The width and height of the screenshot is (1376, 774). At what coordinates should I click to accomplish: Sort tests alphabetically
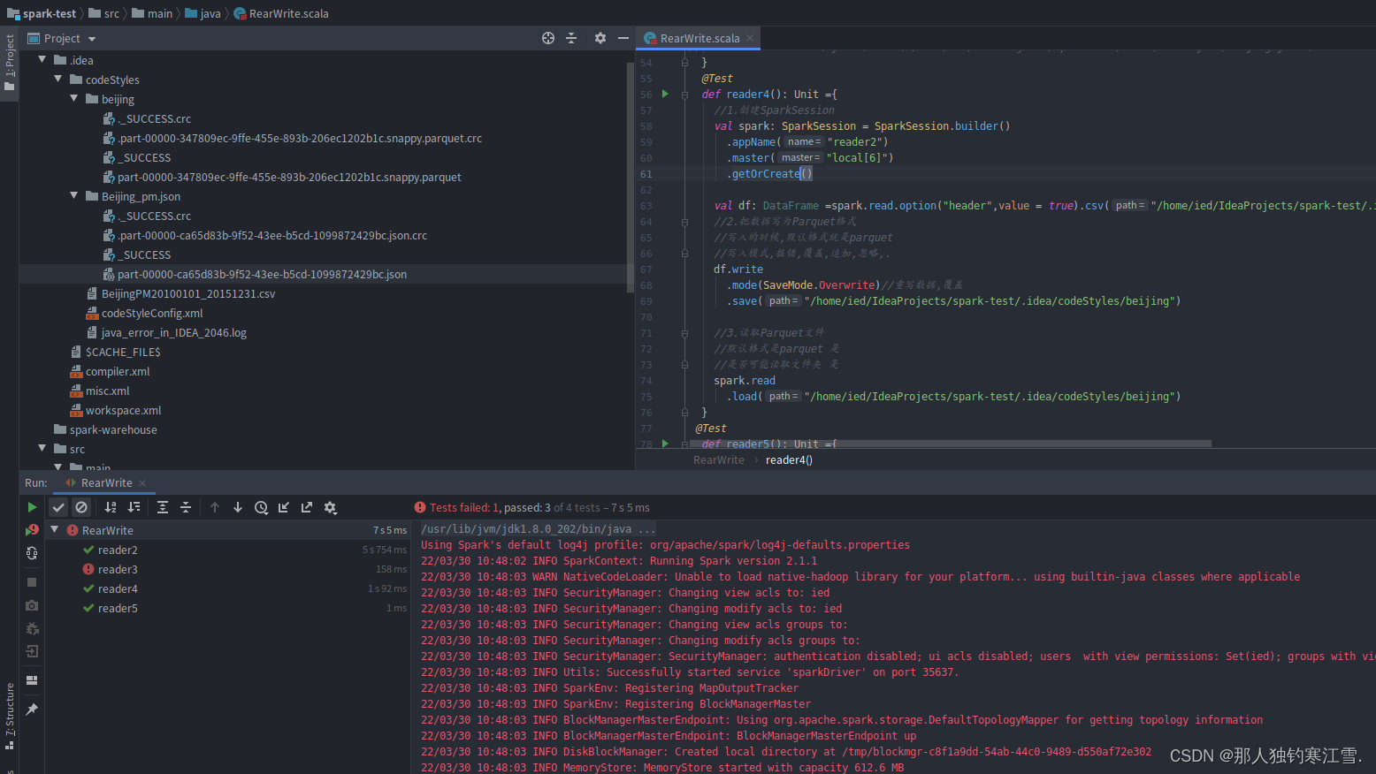[111, 507]
